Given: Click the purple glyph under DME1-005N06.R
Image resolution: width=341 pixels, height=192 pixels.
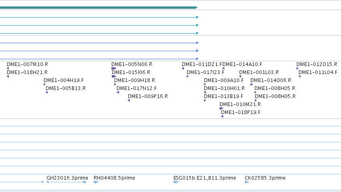Looking at the screenshot, I should (114, 68).
